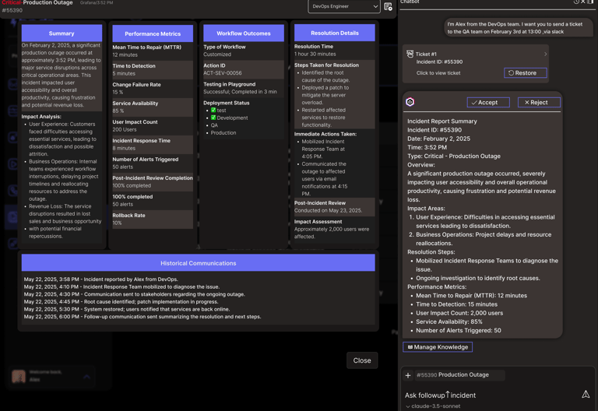This screenshot has width=598, height=411.
Task: Accept the incident report summary
Action: (488, 102)
